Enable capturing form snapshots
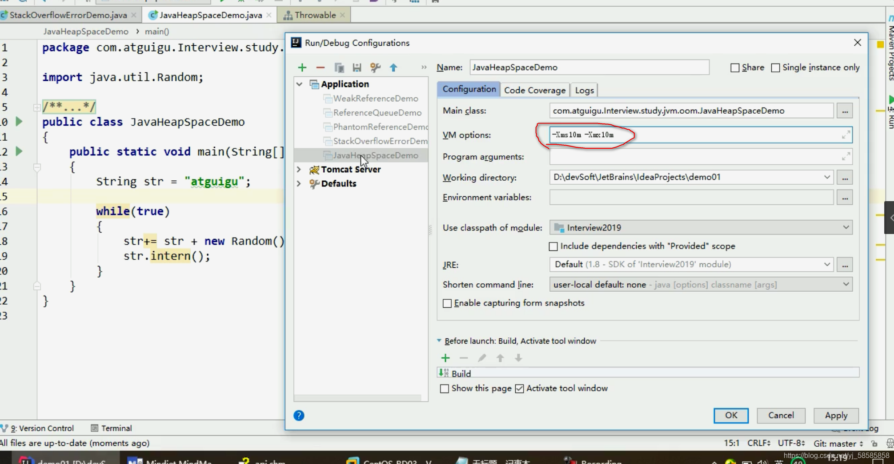The image size is (894, 464). pos(447,303)
